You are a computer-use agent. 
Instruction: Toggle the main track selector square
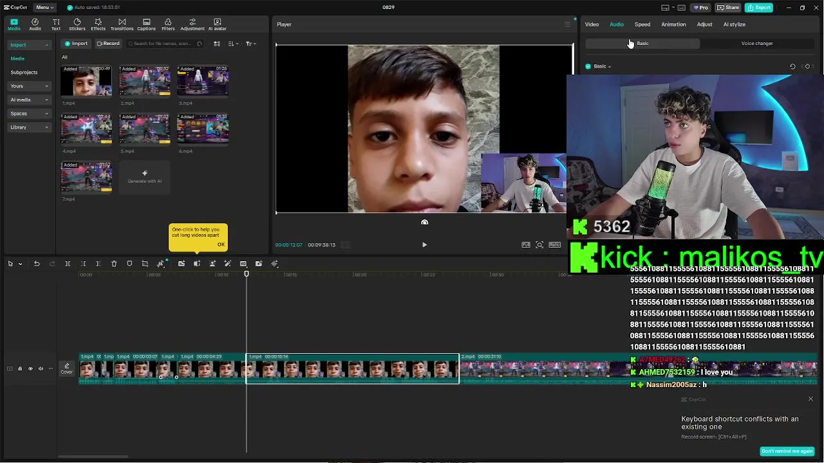(10, 368)
